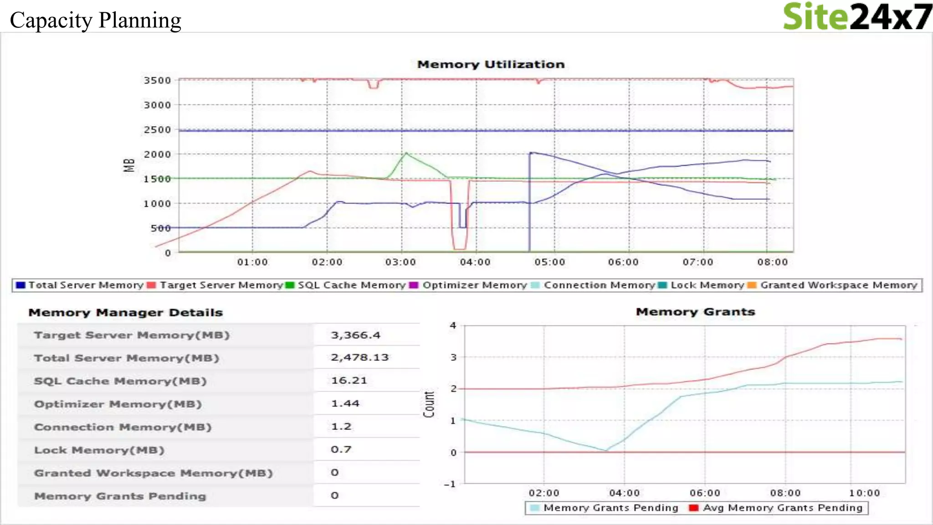Viewport: 933px width, 525px height.
Task: Click the Total Server Memory(MB) row label
Action: (127, 358)
